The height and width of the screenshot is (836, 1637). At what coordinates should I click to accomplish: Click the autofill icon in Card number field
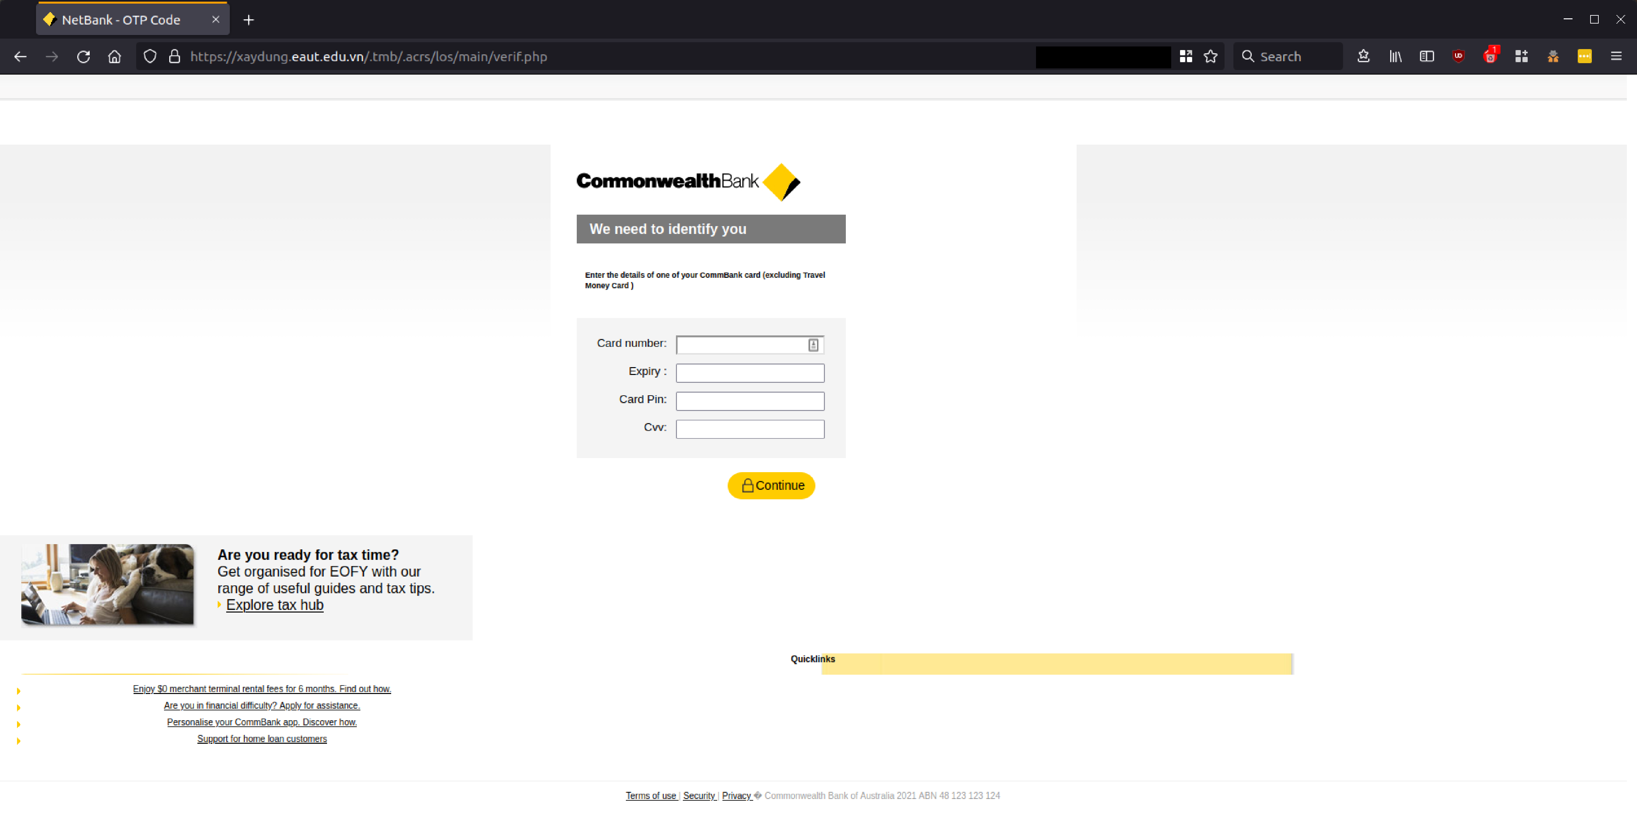(x=813, y=345)
